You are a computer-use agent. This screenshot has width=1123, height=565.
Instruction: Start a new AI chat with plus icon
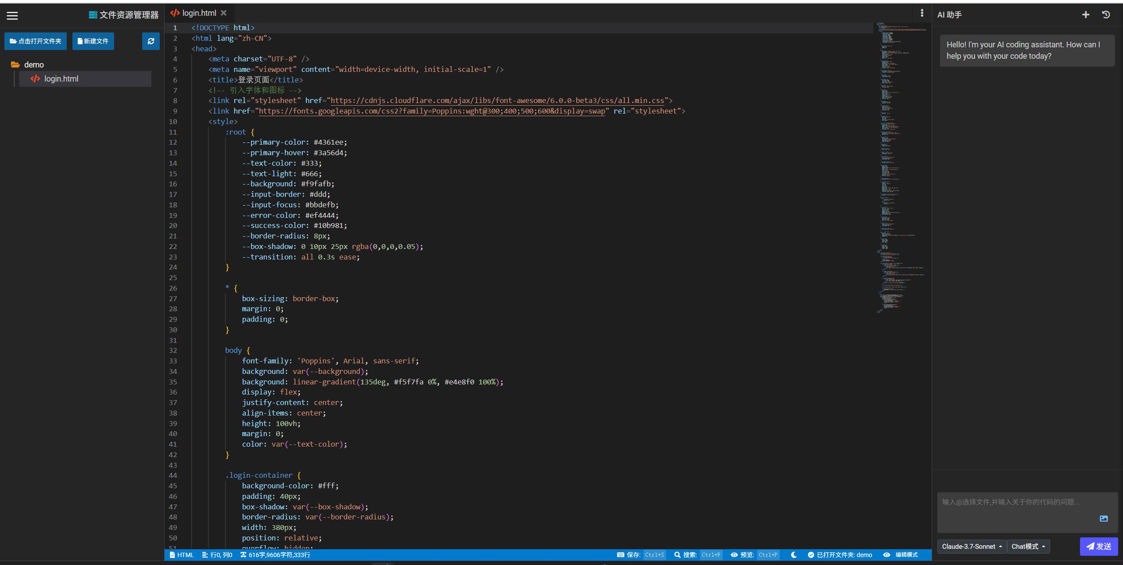click(x=1086, y=14)
